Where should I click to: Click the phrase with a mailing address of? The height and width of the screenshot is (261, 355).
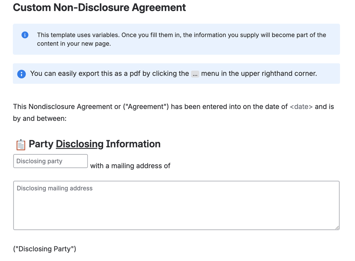pos(130,166)
